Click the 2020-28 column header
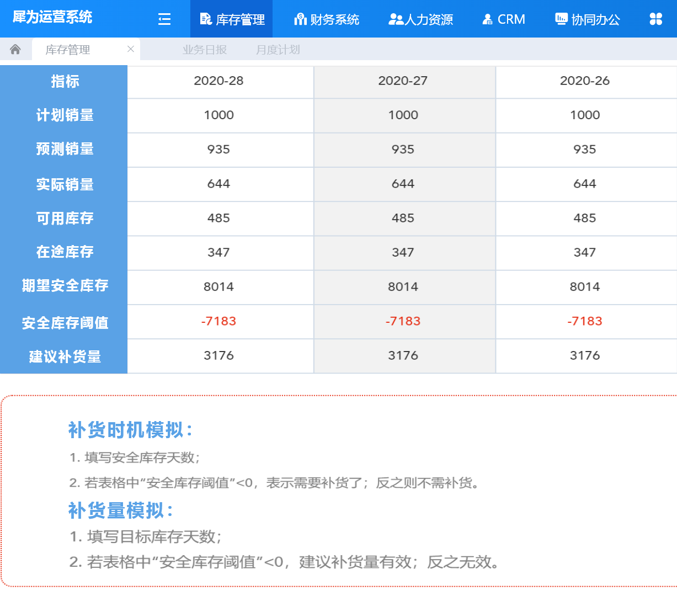The image size is (677, 596). click(x=219, y=81)
